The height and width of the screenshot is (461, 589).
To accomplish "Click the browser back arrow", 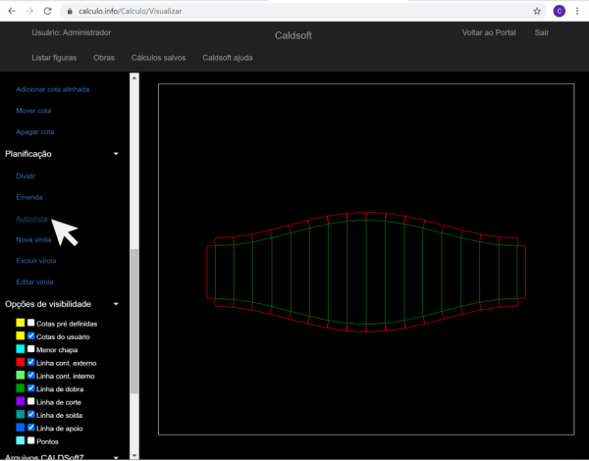I will pos(11,11).
